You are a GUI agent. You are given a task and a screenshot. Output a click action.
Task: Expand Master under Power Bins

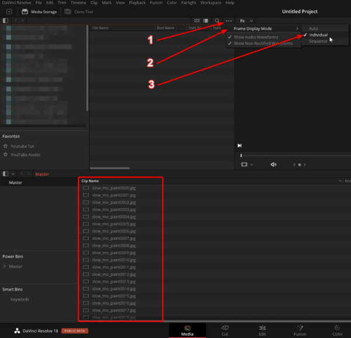[5, 267]
